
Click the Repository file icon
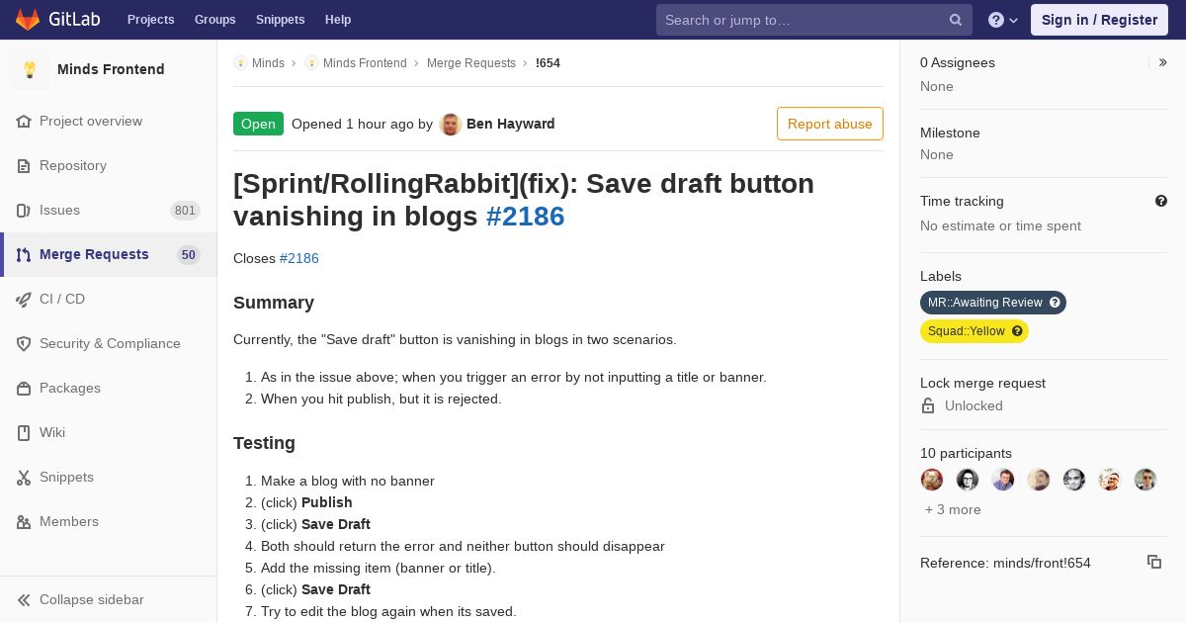click(x=24, y=166)
